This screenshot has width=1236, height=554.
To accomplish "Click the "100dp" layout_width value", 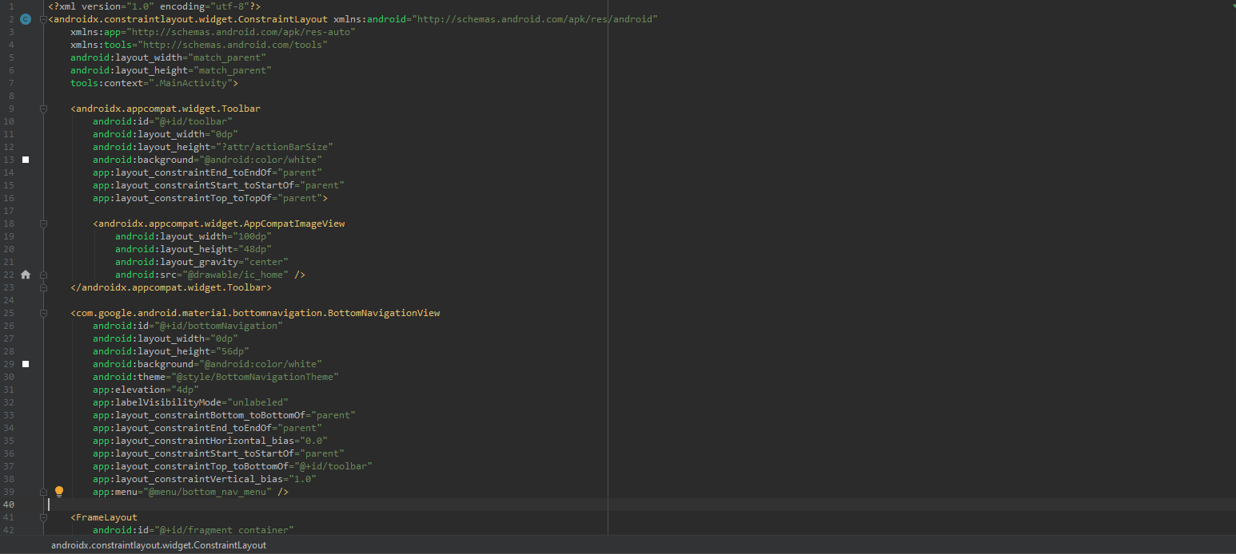I will click(x=250, y=236).
